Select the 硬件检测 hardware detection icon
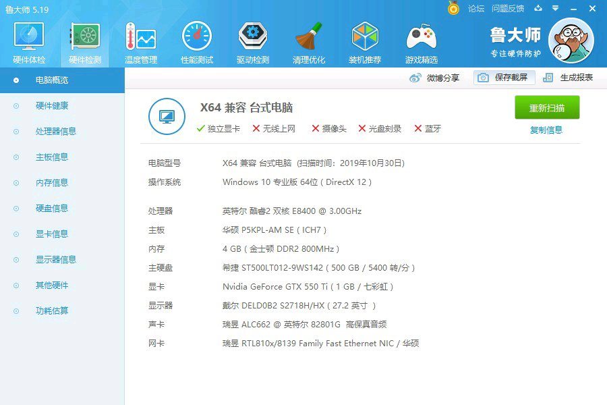Screen dimensions: 607x405 85,43
